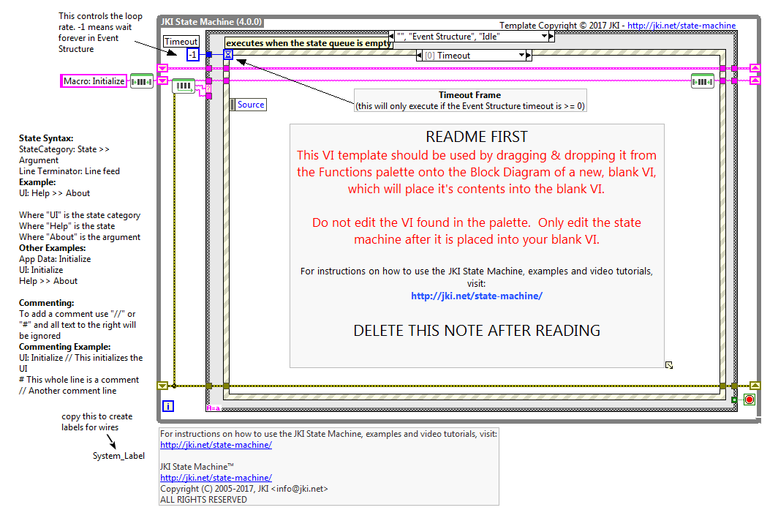Image resolution: width=778 pixels, height=521 pixels.
Task: Open the blue state-machine link in README note
Action: [x=476, y=296]
